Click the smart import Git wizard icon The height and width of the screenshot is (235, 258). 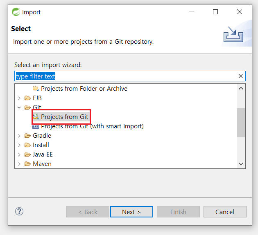point(36,126)
